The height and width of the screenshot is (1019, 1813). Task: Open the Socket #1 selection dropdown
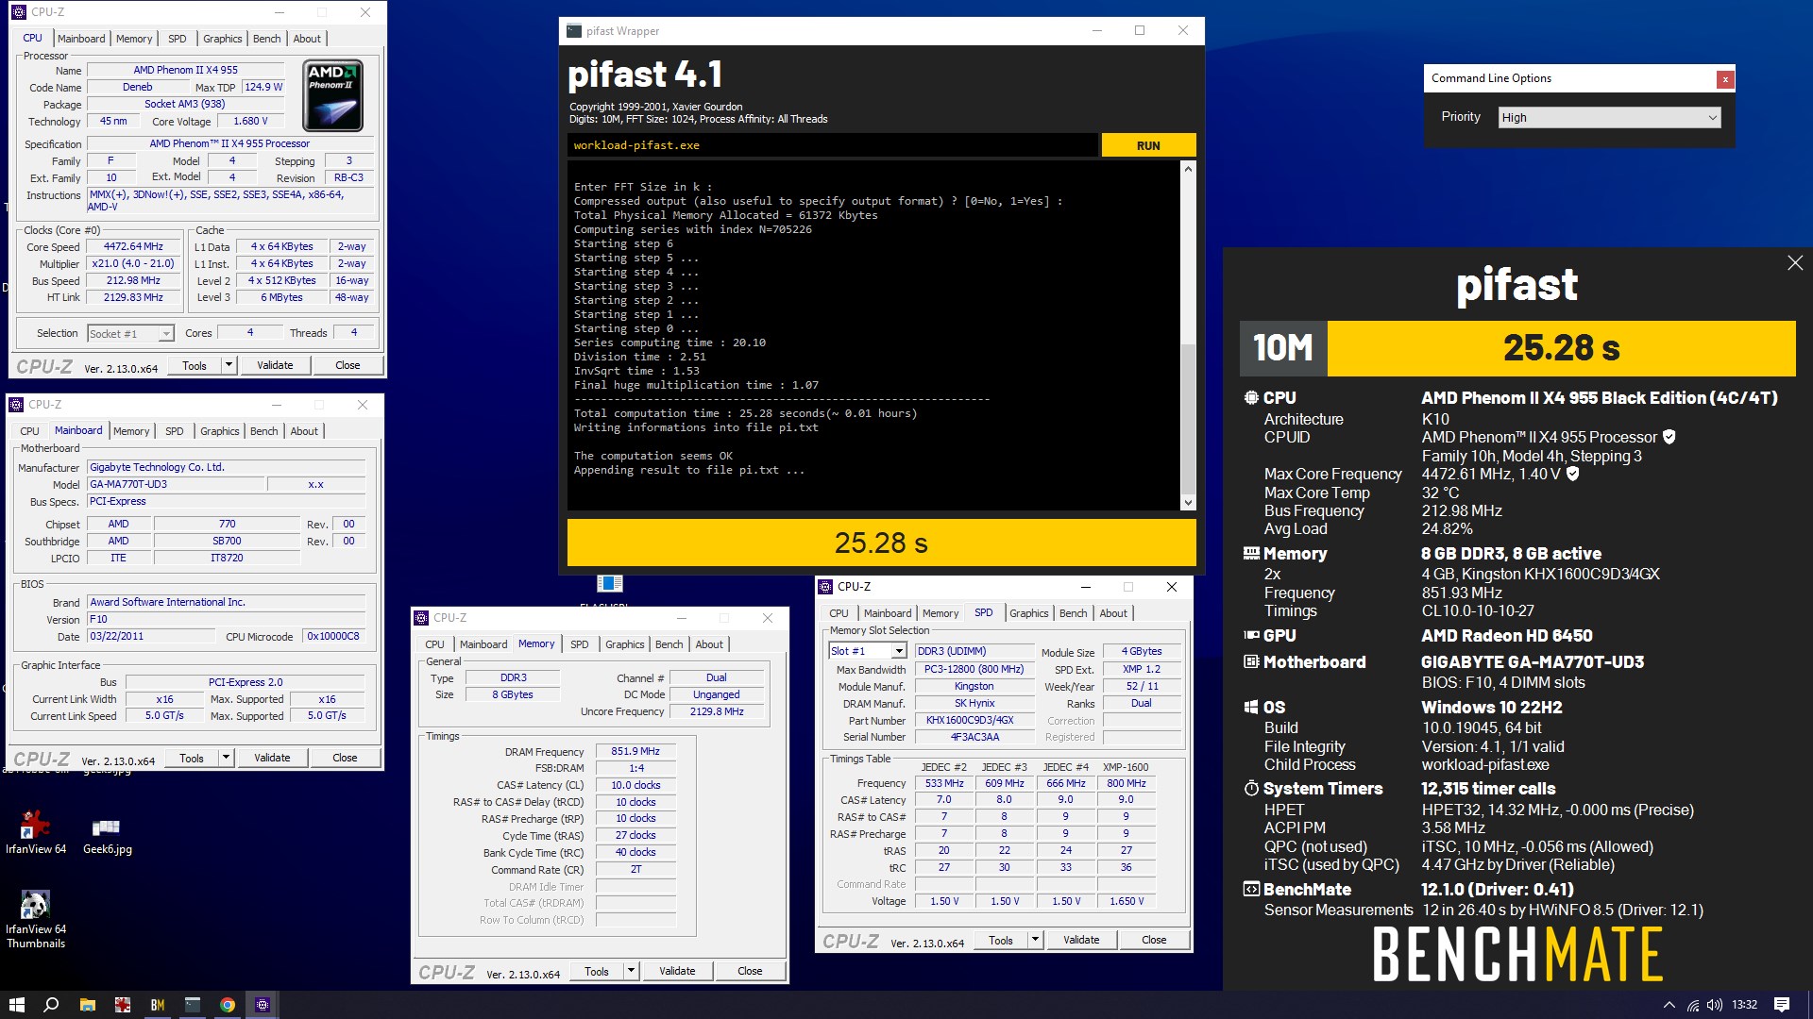(130, 334)
